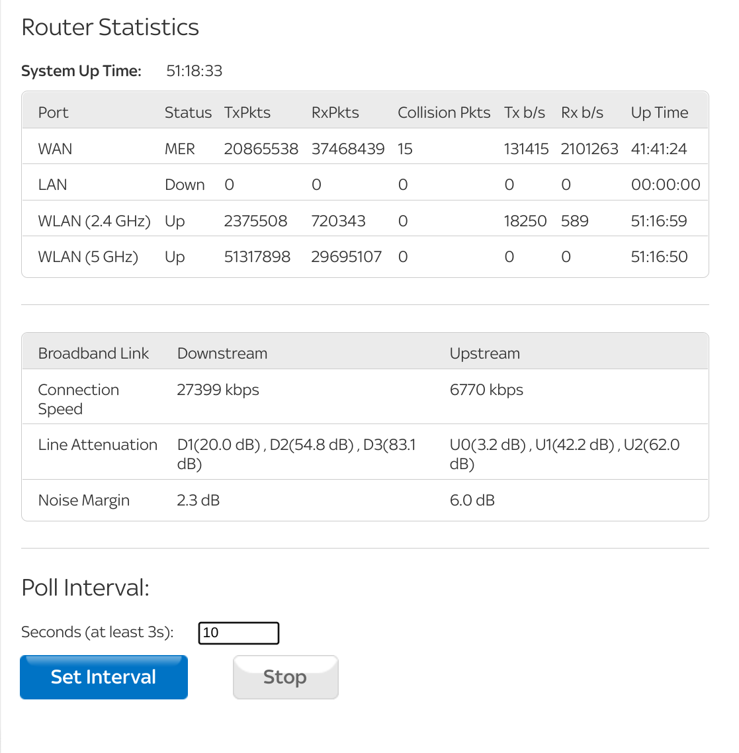Click the RxPkts column header
739x753 pixels.
pos(335,112)
